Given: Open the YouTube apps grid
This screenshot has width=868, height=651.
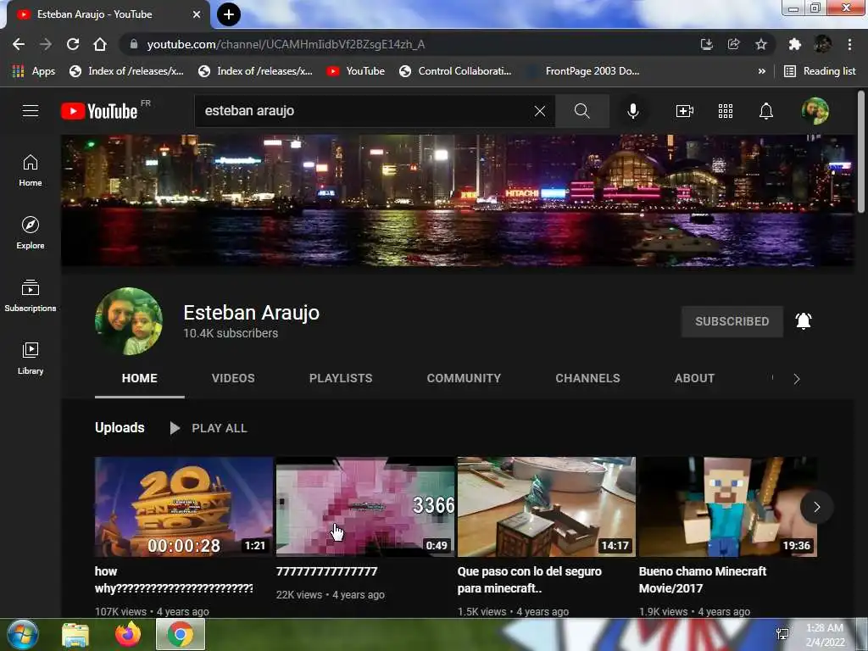Looking at the screenshot, I should (726, 111).
